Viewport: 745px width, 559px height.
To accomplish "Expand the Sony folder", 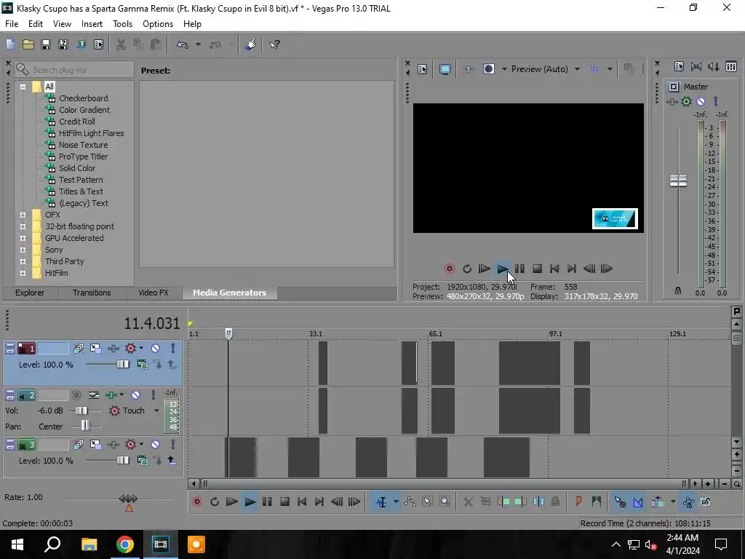I will [23, 250].
